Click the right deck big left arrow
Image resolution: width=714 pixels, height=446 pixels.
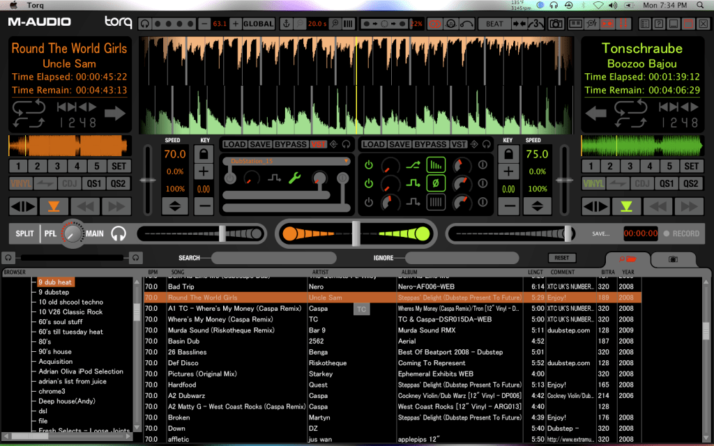point(596,114)
